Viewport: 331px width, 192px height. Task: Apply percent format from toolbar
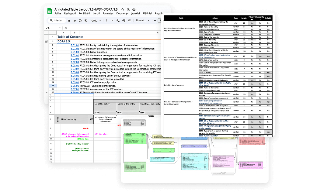point(112,21)
